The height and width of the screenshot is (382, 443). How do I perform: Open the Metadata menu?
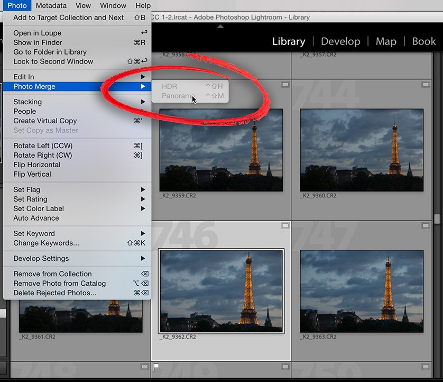[x=51, y=5]
